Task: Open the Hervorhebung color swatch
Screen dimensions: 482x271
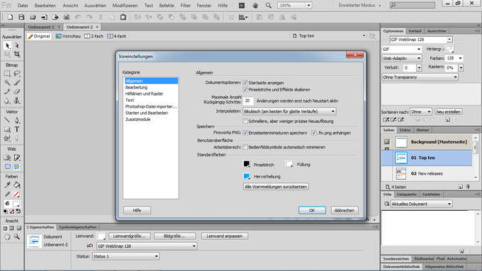Action: click(247, 176)
